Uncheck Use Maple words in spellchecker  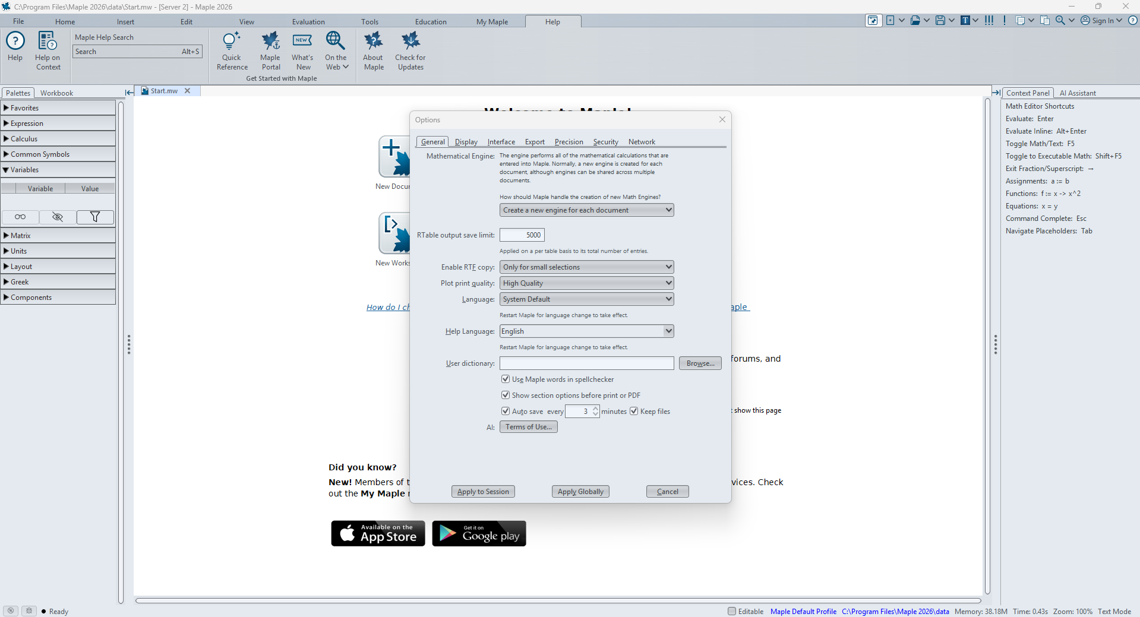pos(506,379)
